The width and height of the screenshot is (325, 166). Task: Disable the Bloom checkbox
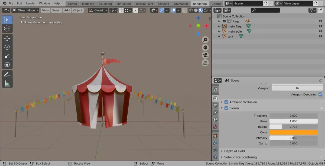226,108
